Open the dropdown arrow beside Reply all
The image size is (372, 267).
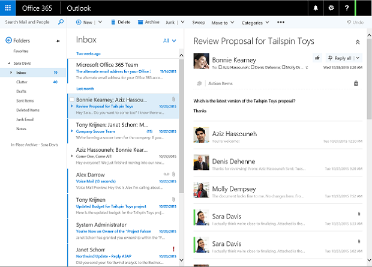click(x=358, y=58)
